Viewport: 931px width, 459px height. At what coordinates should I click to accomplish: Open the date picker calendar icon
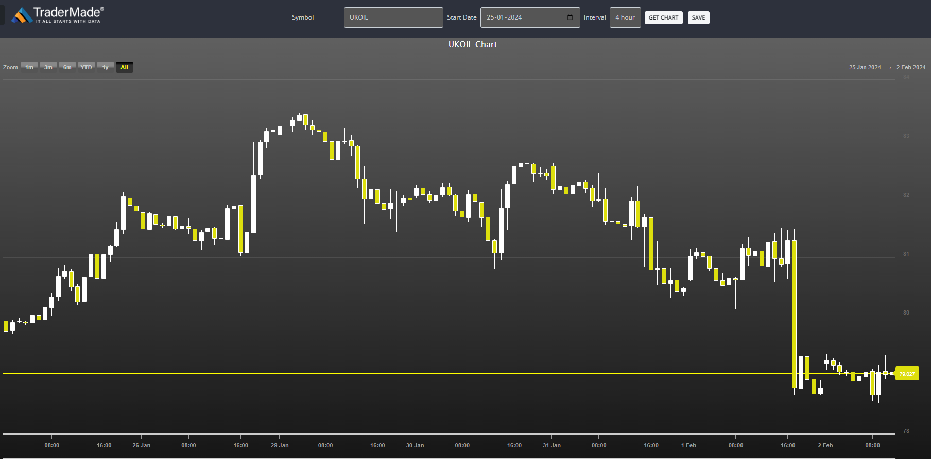[570, 17]
